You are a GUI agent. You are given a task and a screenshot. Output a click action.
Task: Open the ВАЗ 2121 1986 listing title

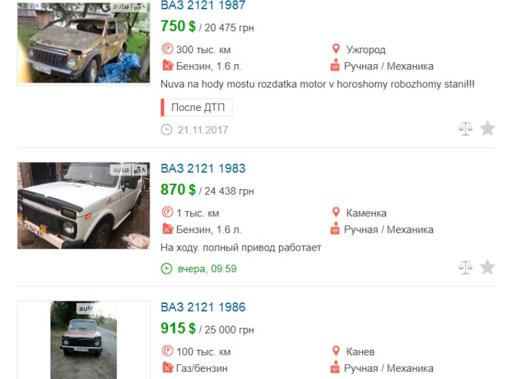203,307
